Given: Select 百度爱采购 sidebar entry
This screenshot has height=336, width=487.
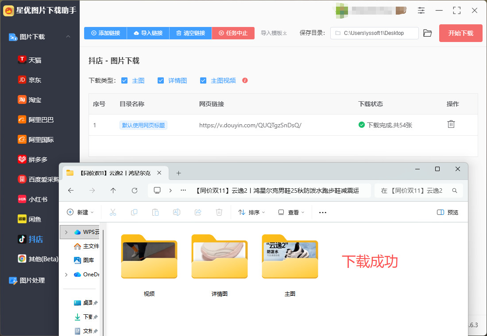Looking at the screenshot, I should pyautogui.click(x=38, y=179).
